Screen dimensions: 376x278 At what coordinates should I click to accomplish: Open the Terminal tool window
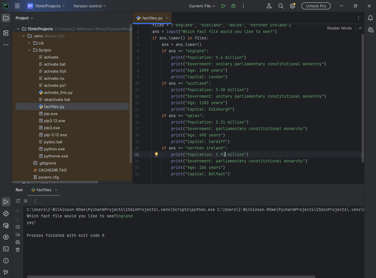pyautogui.click(x=6, y=249)
